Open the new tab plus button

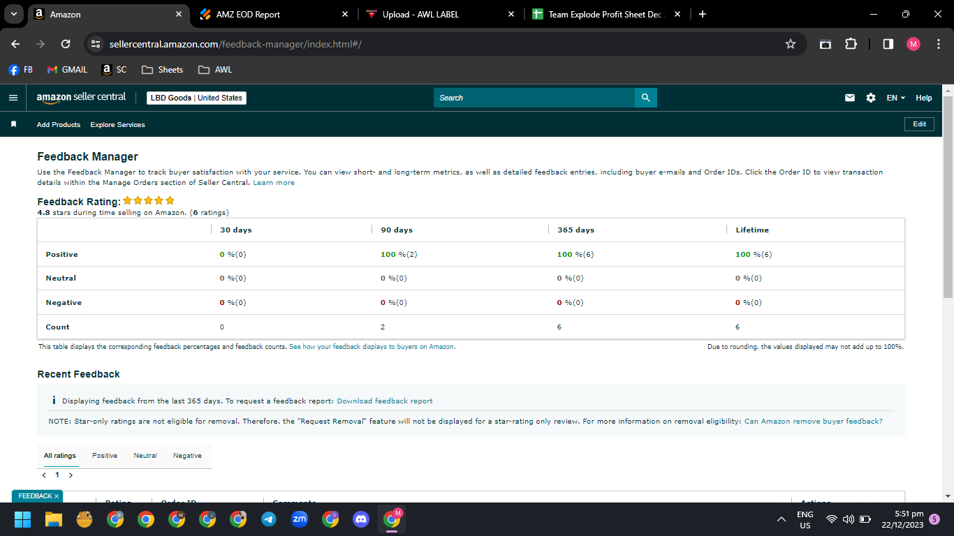pos(703,14)
